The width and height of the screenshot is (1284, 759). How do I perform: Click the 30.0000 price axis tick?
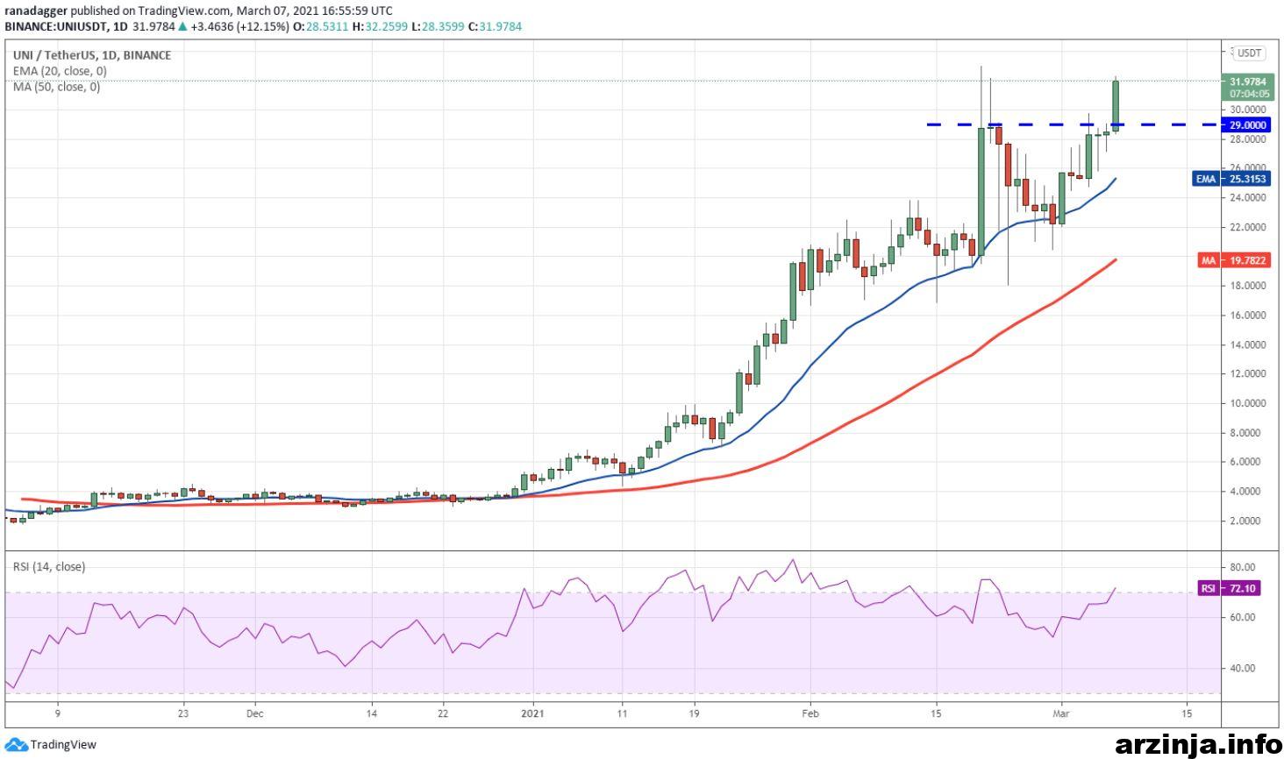(1247, 110)
